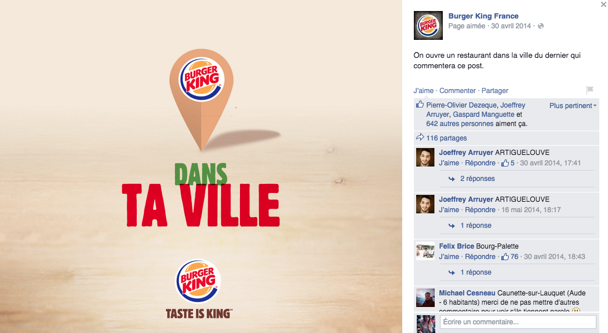The width and height of the screenshot is (608, 333).
Task: Select Commenter under the post
Action: pos(457,91)
